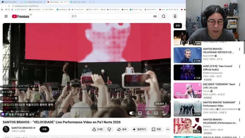The height and width of the screenshot is (138, 245).
Task: Open KAWASAKI Performance Video 2:41 thumbnail
Action: 188,109
